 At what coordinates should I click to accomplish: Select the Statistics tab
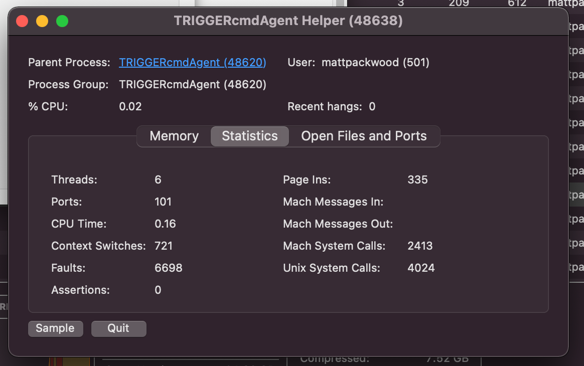(x=249, y=136)
